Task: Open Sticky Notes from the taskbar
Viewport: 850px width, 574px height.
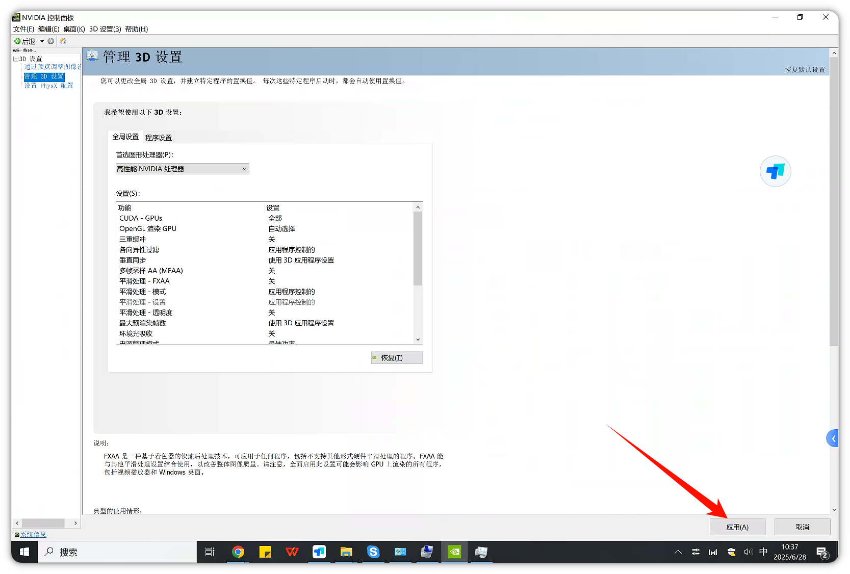Action: (x=265, y=552)
